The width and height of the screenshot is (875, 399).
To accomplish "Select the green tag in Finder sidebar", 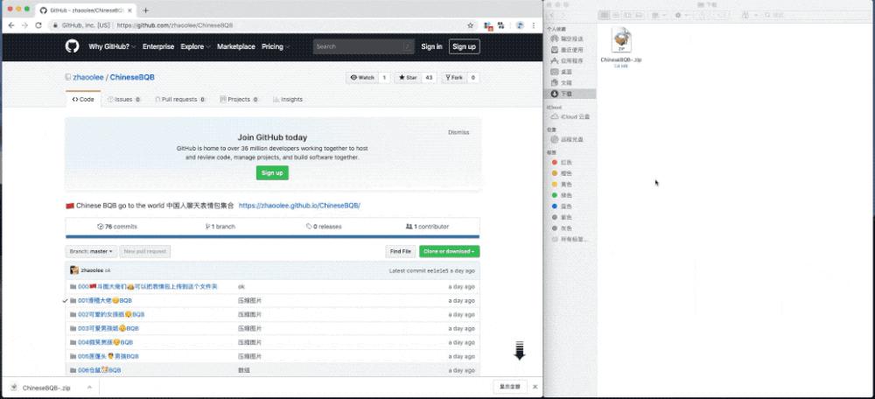I will click(x=562, y=195).
